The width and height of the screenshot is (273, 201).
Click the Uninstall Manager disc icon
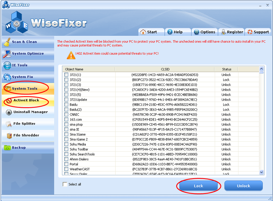point(9,112)
